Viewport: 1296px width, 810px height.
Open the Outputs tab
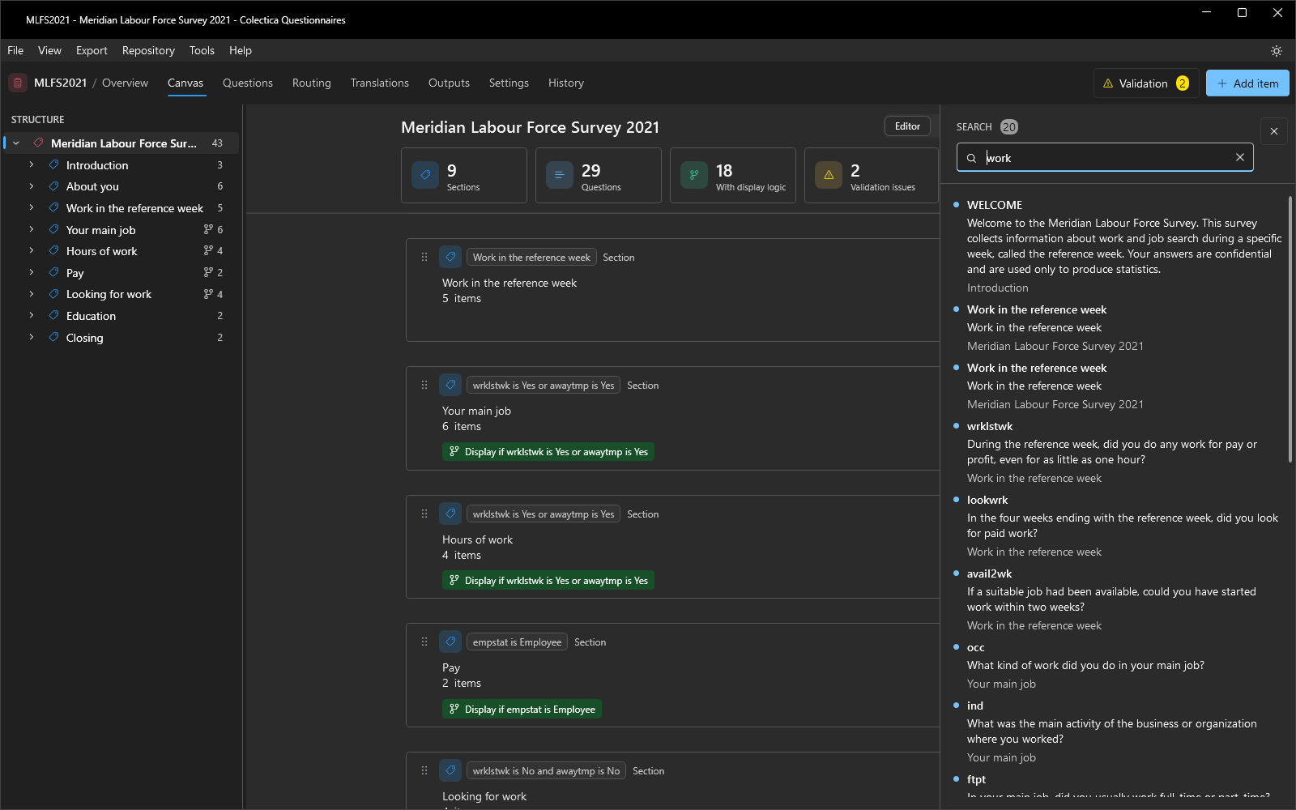coord(449,83)
